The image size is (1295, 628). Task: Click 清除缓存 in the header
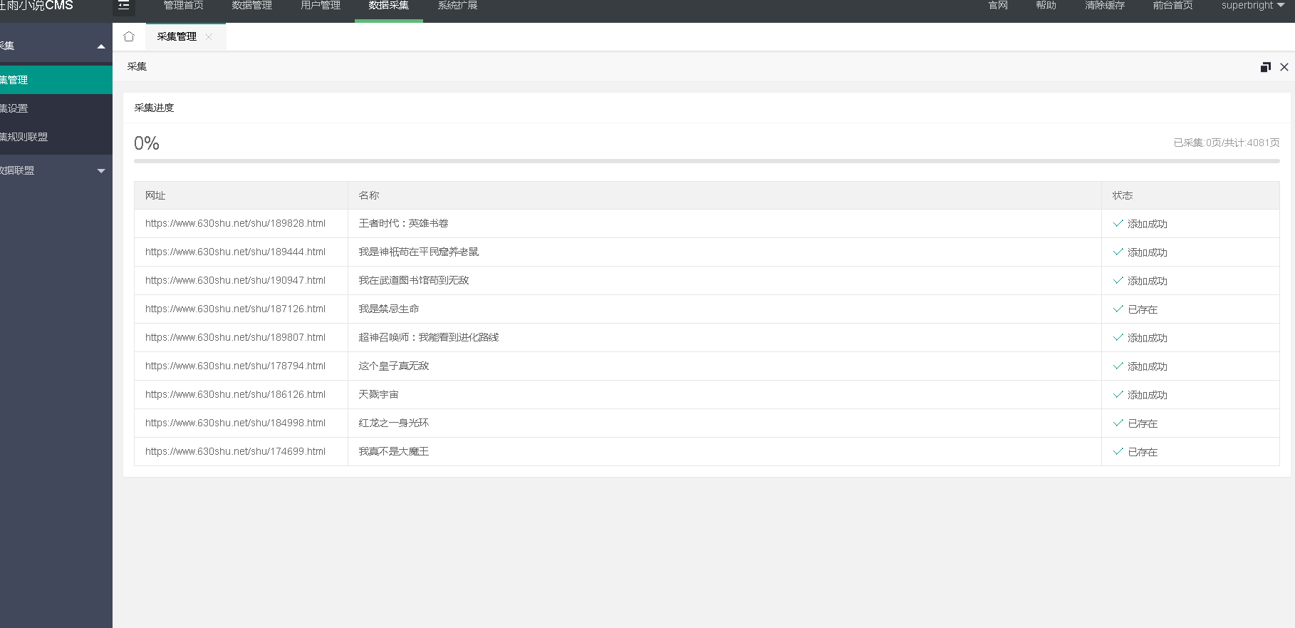point(1105,6)
